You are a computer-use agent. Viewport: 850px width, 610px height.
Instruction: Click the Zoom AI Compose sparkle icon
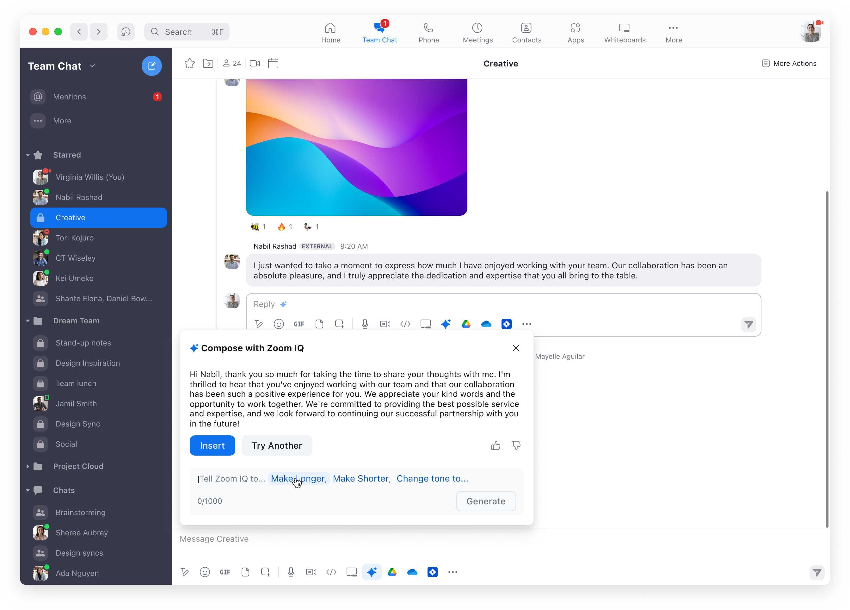pos(372,572)
